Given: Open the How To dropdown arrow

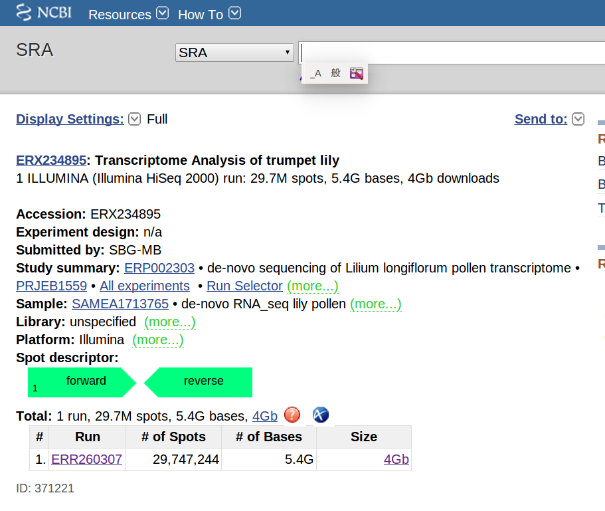Looking at the screenshot, I should click(x=234, y=13).
